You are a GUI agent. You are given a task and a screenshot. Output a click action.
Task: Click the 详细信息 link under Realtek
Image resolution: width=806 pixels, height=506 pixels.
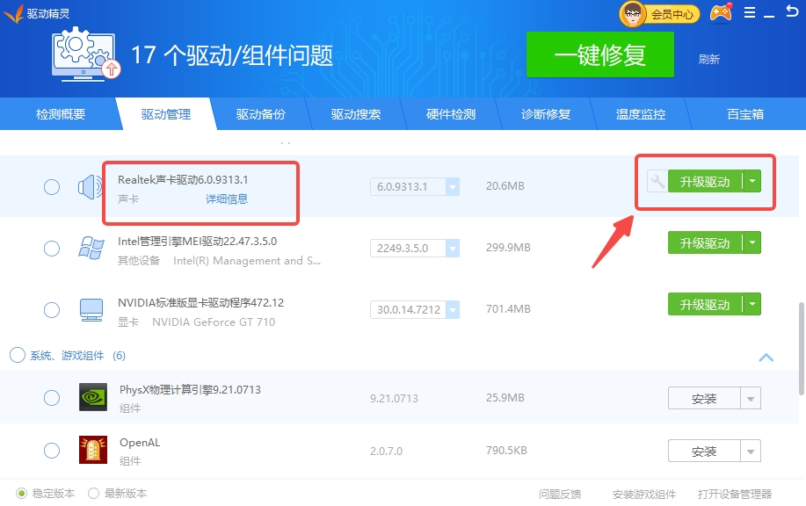227,199
